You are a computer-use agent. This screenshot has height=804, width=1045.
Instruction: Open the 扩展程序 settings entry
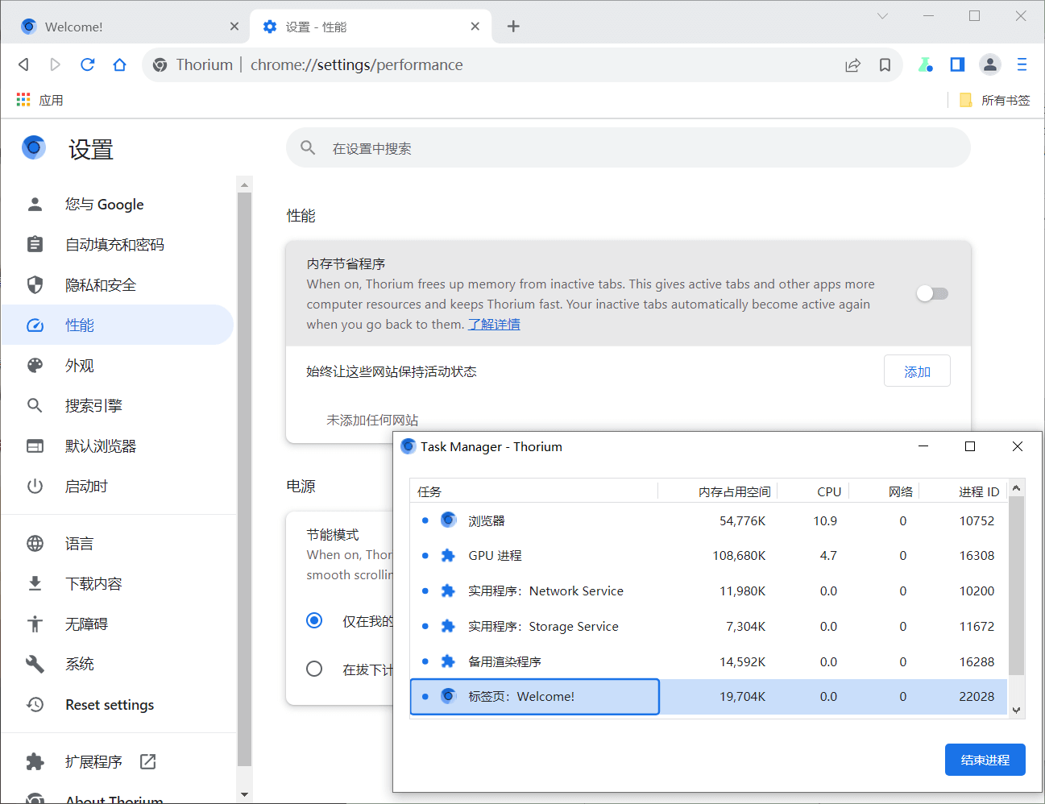(x=117, y=761)
